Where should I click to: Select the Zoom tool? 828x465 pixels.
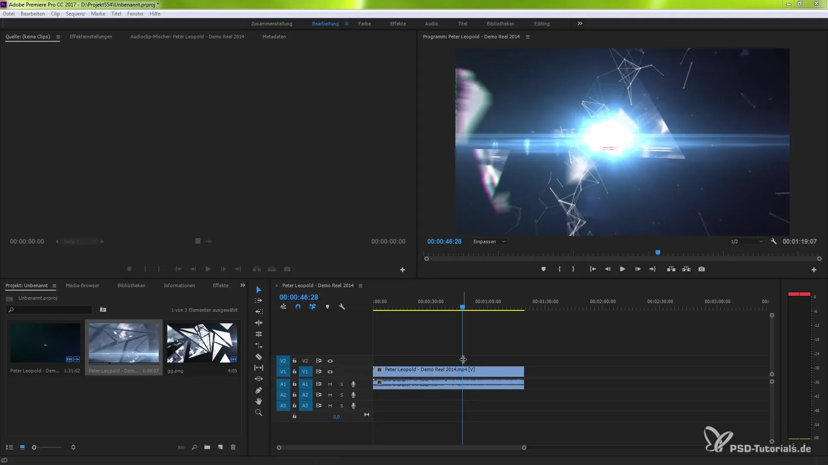[x=259, y=412]
